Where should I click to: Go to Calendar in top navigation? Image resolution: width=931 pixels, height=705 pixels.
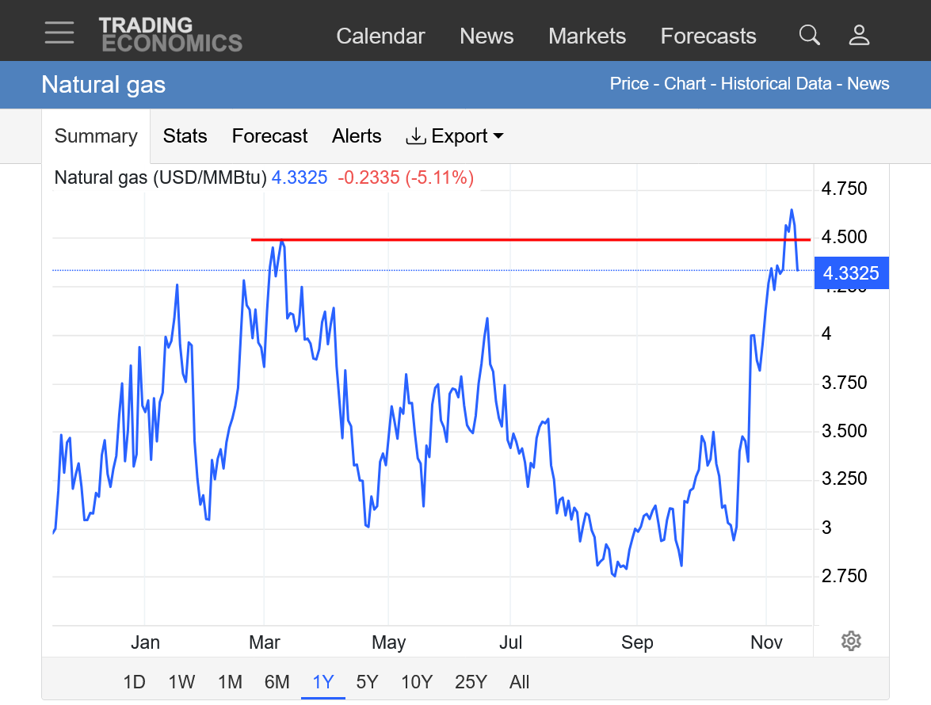[380, 36]
